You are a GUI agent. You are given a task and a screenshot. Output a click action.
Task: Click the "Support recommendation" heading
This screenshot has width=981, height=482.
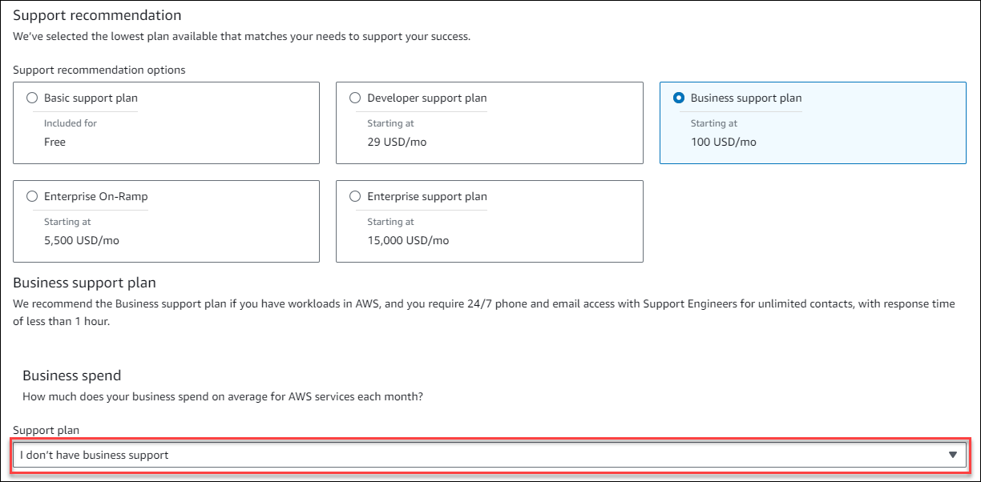97,15
